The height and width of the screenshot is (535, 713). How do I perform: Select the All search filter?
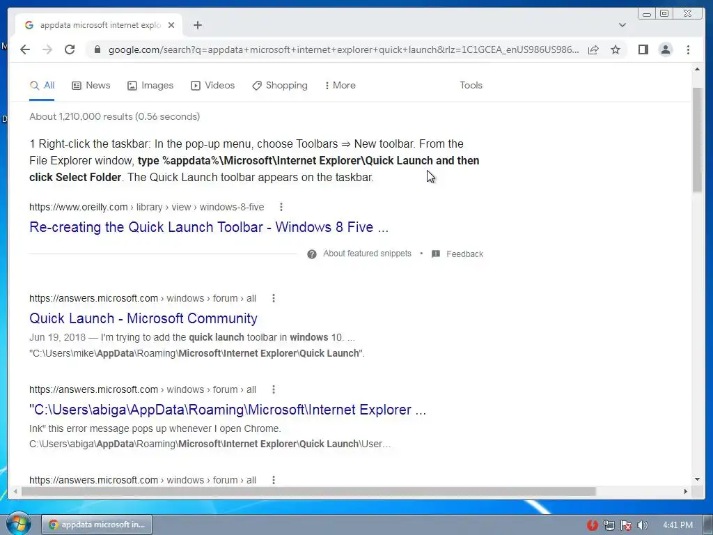[x=42, y=86]
